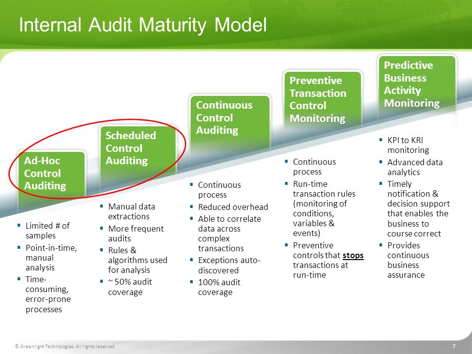Screen dimensions: 472x354
Task: Click the bullet "Exceptions auto-discovered"
Action: 229,265
